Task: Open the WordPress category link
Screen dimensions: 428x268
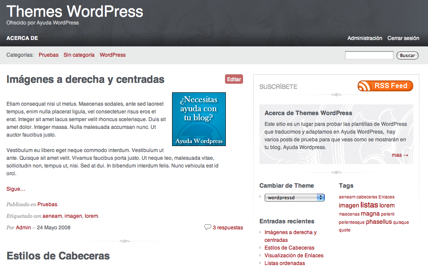Action: point(113,55)
